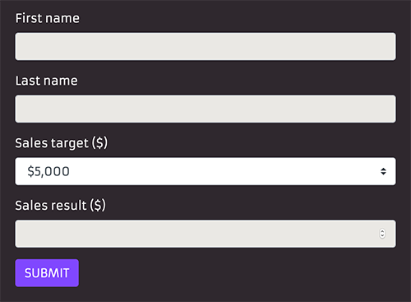Click the Last name label
Viewport: 411px width, 302px height.
pyautogui.click(x=47, y=81)
